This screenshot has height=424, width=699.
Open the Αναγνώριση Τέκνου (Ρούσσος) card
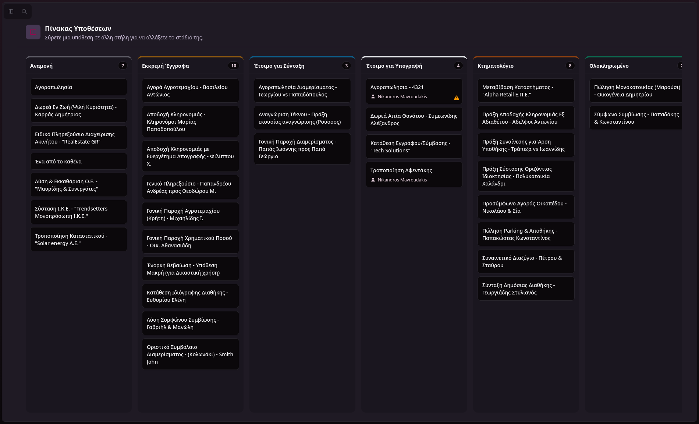pos(302,118)
